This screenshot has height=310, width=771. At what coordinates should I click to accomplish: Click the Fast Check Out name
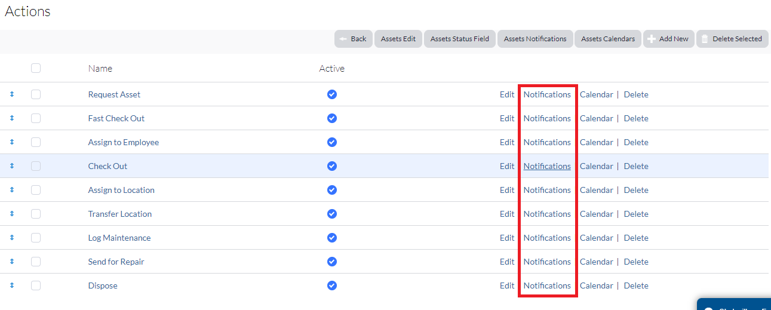116,118
